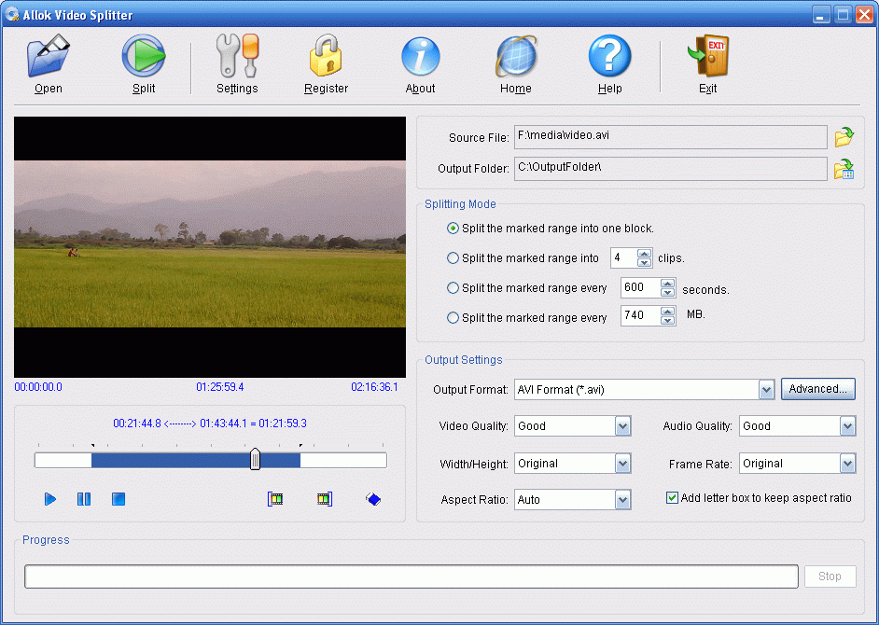The height and width of the screenshot is (625, 879).
Task: Expand the Frame Rate dropdown
Action: [847, 464]
